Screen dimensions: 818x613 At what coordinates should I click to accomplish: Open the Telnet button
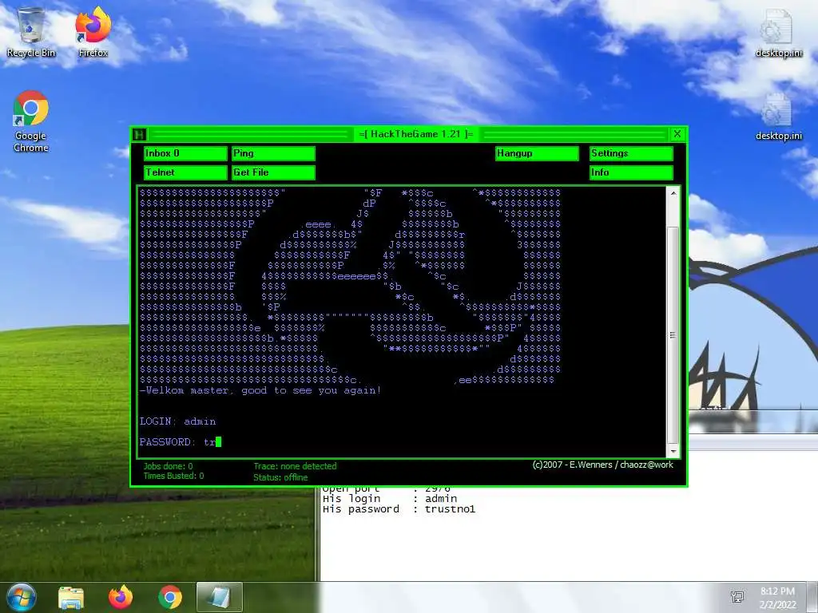185,172
